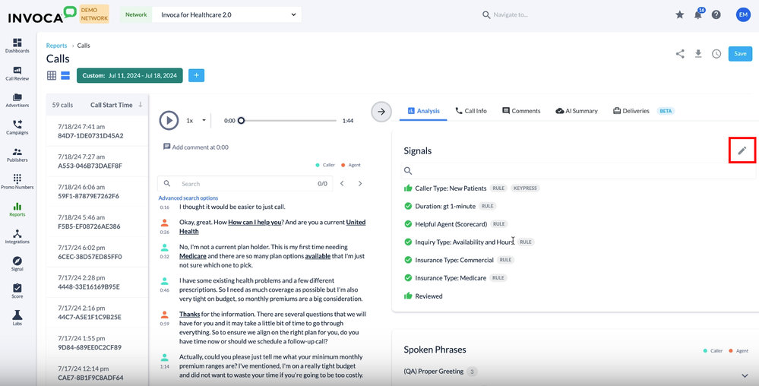
Task: Click the audio progress slider handle
Action: [241, 121]
